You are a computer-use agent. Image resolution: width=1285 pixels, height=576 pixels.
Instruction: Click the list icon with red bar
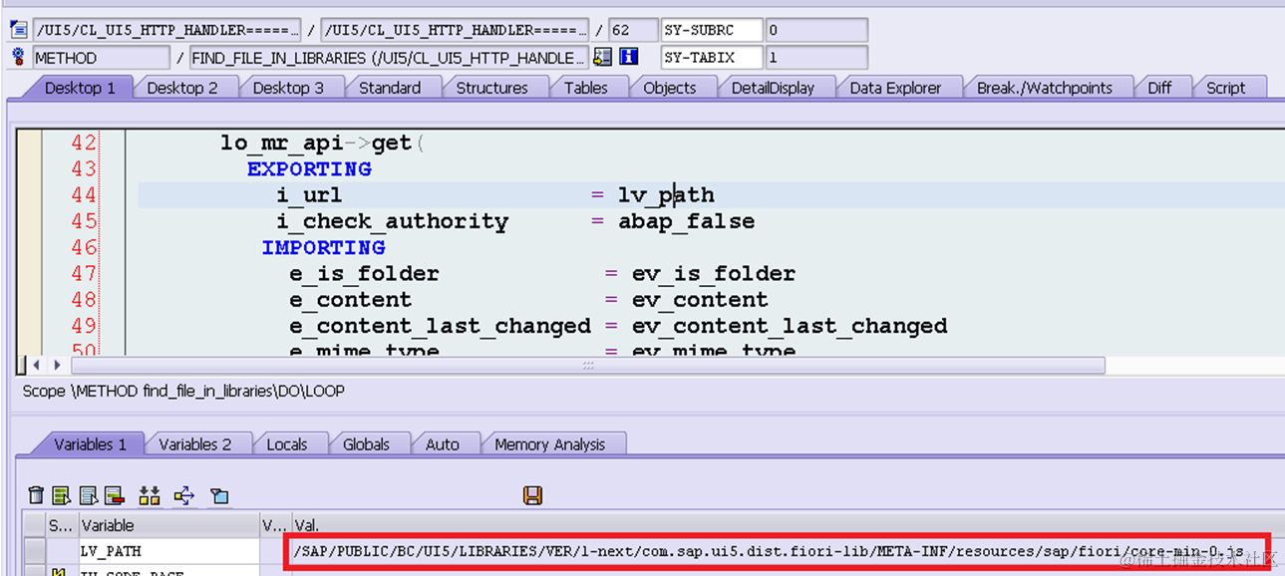(115, 495)
